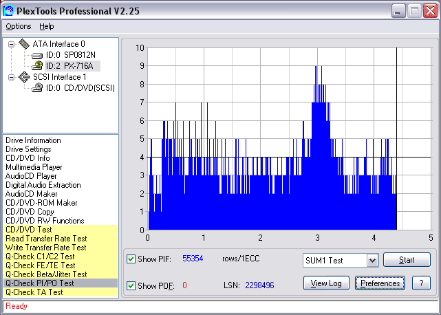441x315 pixels.
Task: Open CD/DVD Copy function
Action: (x=30, y=212)
